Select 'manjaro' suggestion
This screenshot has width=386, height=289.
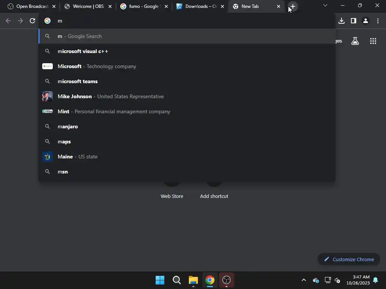(187, 126)
